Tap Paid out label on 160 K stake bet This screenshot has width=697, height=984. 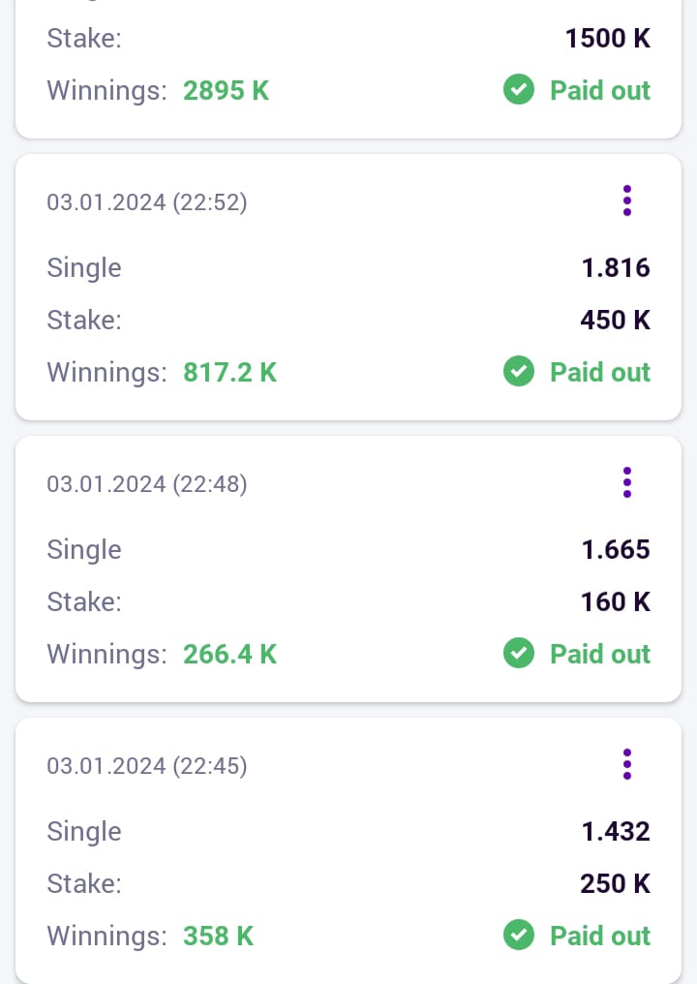click(599, 654)
